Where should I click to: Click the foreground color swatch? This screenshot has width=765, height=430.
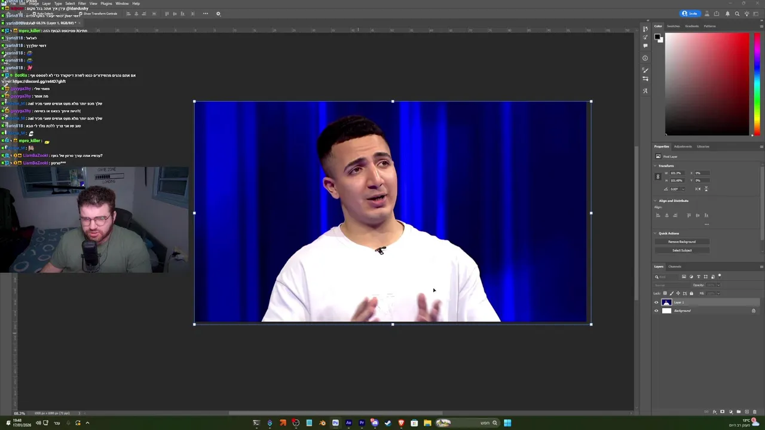[x=657, y=37]
